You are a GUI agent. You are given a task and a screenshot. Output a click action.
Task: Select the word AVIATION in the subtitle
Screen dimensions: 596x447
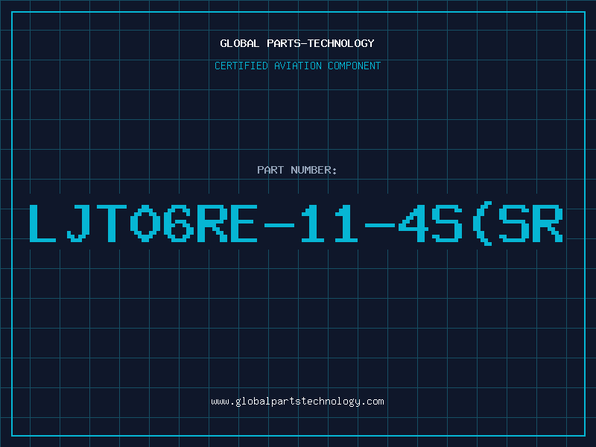coord(297,66)
